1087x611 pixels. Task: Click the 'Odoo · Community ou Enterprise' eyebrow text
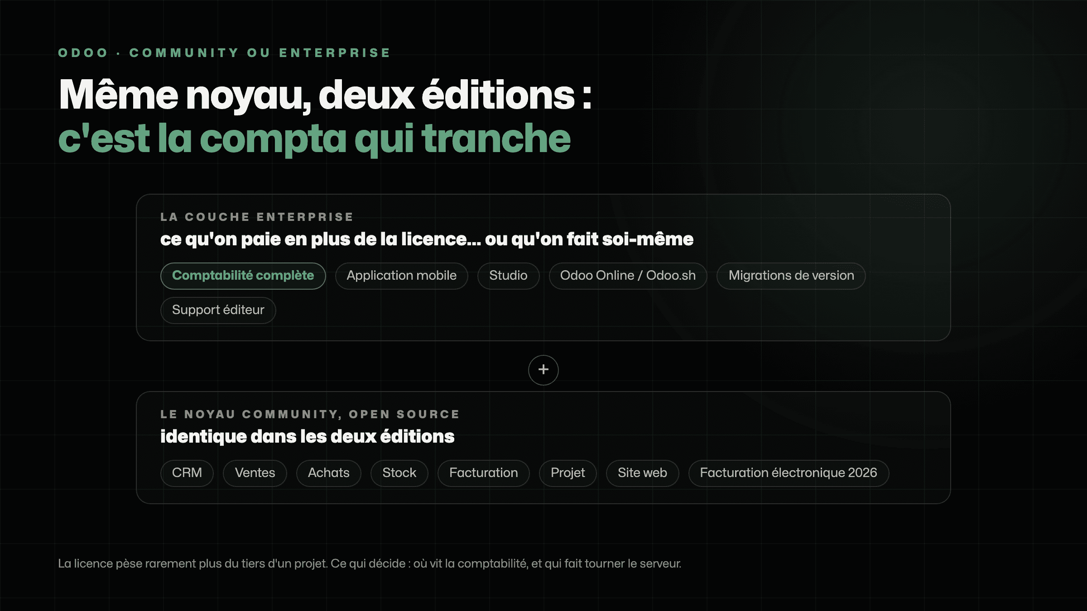click(224, 53)
